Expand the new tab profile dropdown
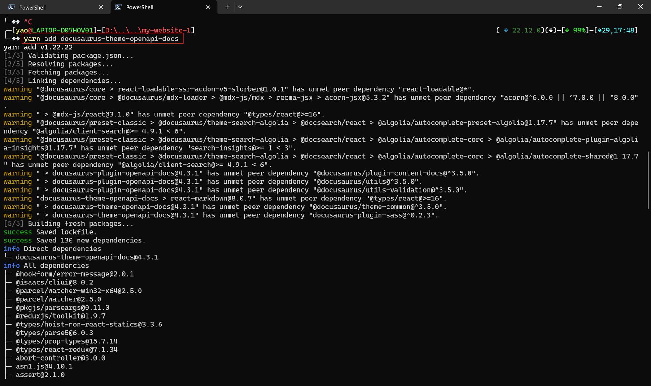 [x=240, y=7]
